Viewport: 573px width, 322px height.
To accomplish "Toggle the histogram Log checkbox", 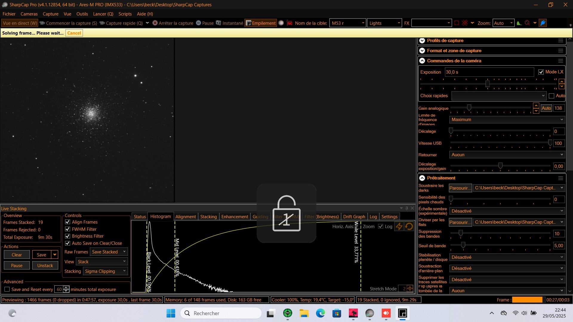I will click(381, 226).
